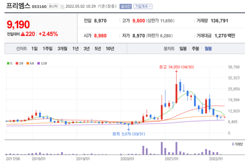Screen dimensions: 245x164
Task: Switch to 주봉 weekly candle chart
Action: [195, 49]
